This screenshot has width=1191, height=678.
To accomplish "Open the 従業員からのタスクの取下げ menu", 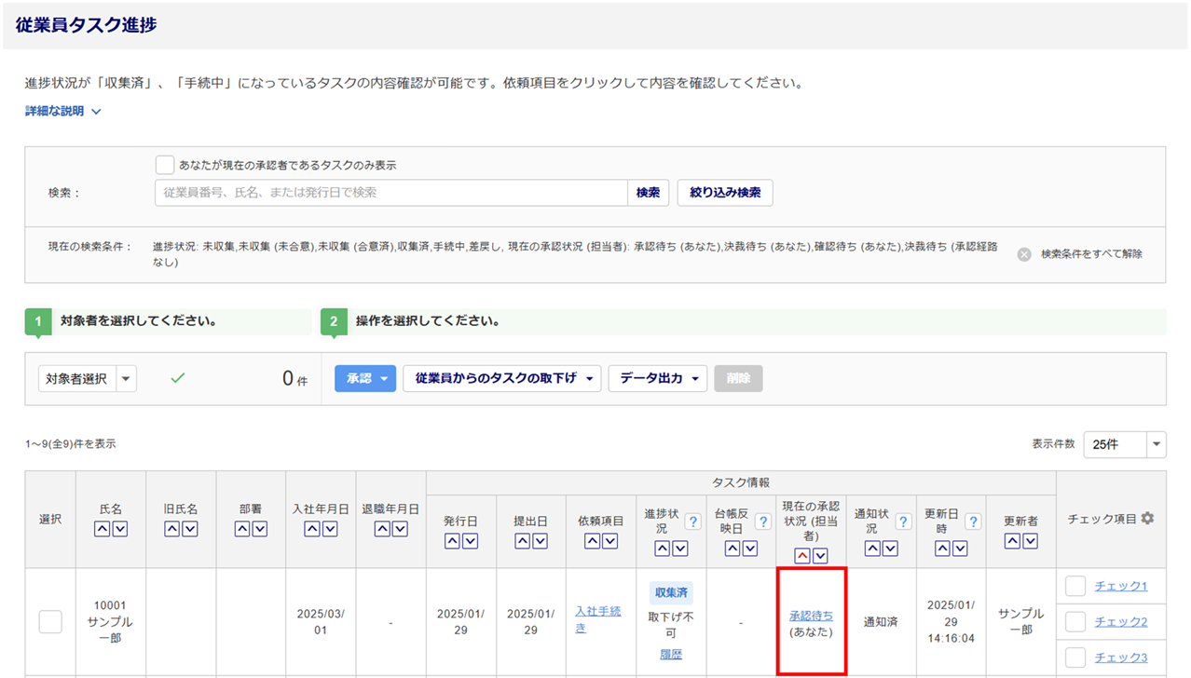I will pos(501,379).
